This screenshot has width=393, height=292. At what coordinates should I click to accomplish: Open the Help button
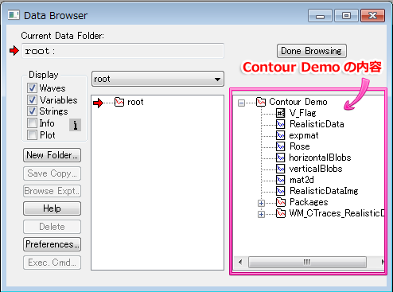click(52, 208)
